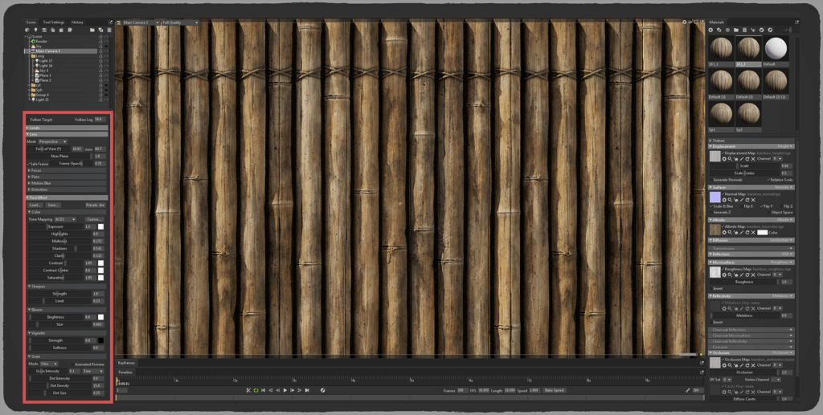Click the pop-out icon of the Scene panel
The width and height of the screenshot is (823, 415).
(x=110, y=22)
